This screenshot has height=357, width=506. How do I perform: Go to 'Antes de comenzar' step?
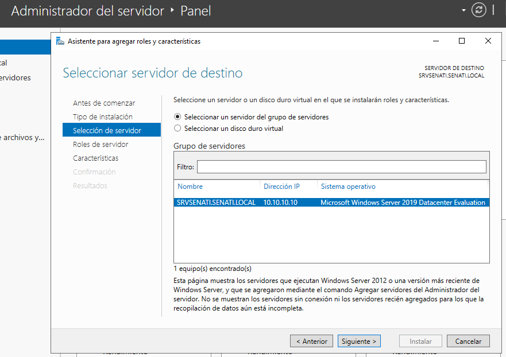(104, 103)
